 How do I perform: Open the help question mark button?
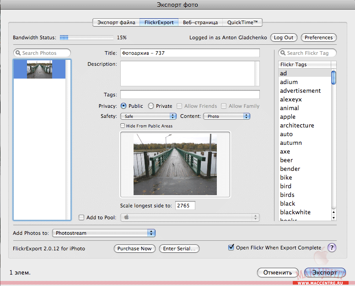pyautogui.click(x=332, y=248)
